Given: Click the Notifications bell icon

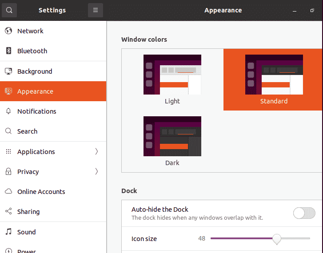Looking at the screenshot, I should point(8,111).
